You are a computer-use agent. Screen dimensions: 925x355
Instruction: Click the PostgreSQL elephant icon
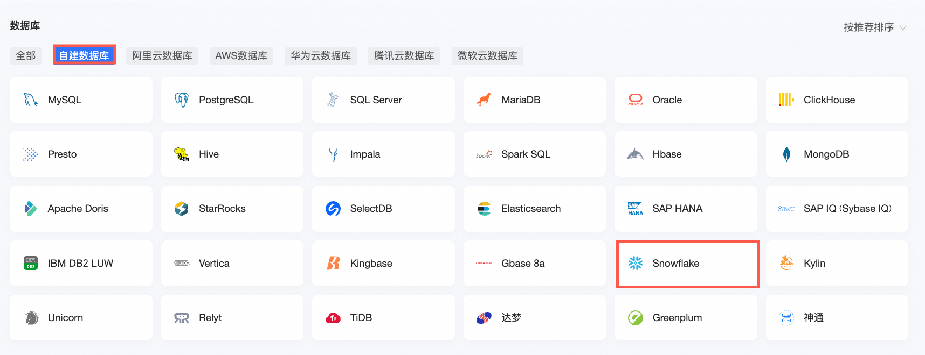[x=182, y=100]
